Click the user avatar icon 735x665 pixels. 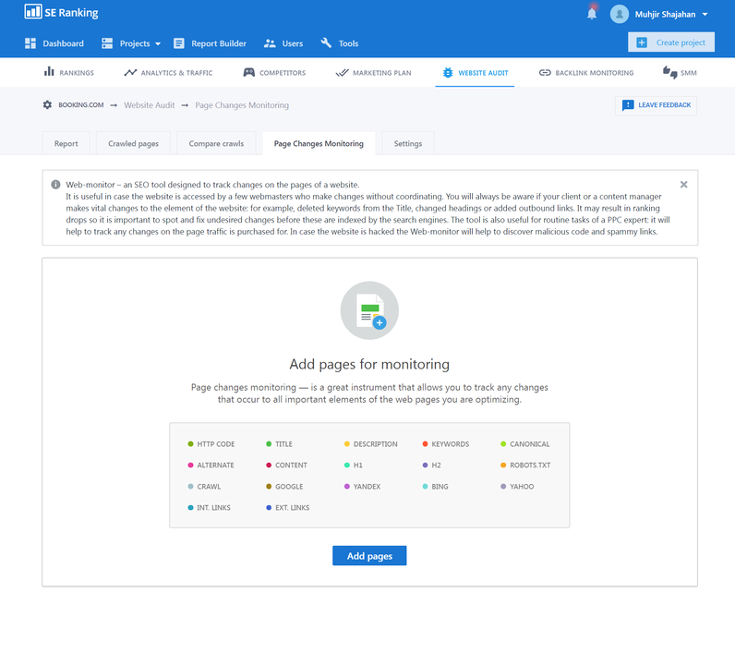click(x=620, y=14)
